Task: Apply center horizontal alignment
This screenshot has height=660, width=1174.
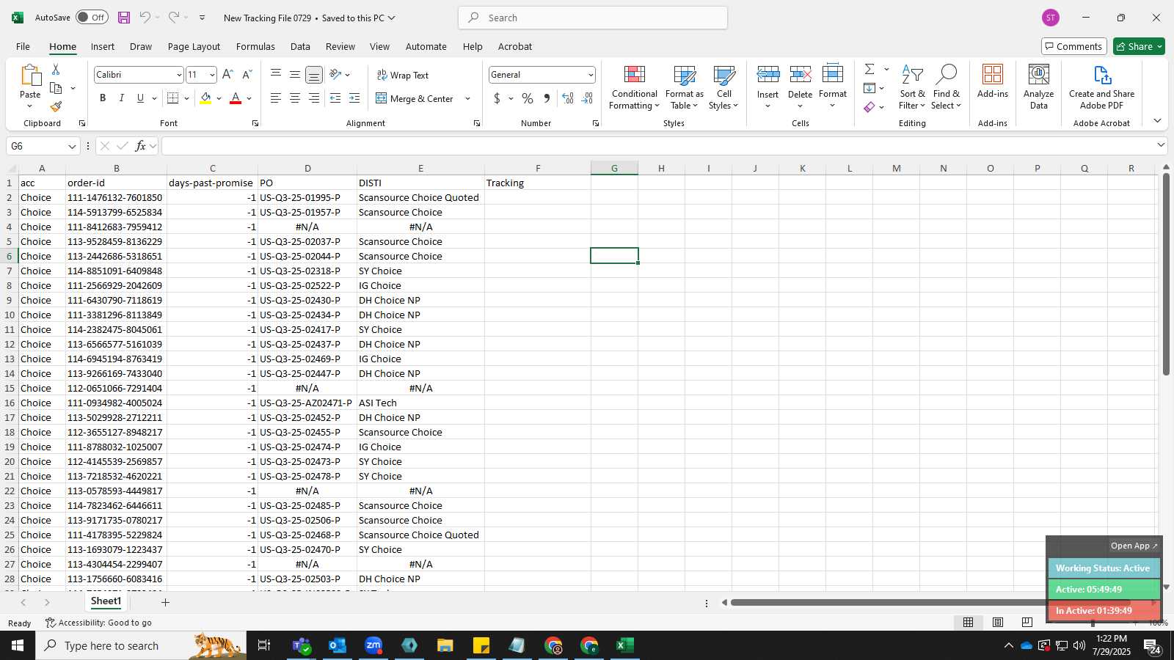Action: coord(295,98)
